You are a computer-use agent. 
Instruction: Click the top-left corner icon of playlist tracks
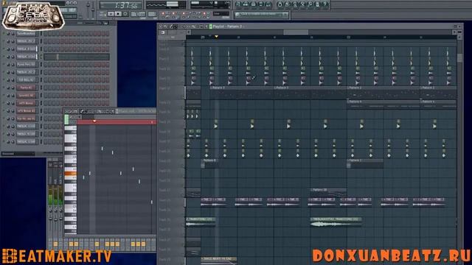163,32
